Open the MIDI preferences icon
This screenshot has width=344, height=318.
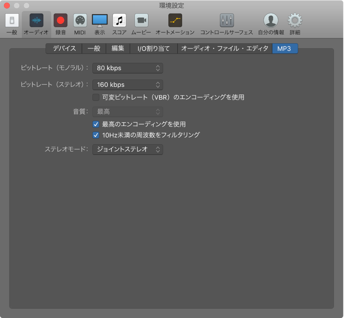pyautogui.click(x=80, y=20)
